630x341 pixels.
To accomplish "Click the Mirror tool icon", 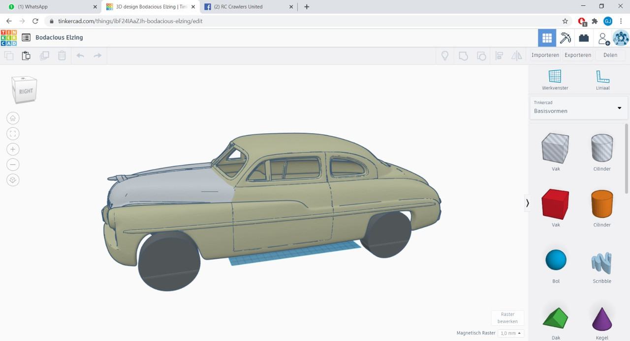I will [516, 56].
